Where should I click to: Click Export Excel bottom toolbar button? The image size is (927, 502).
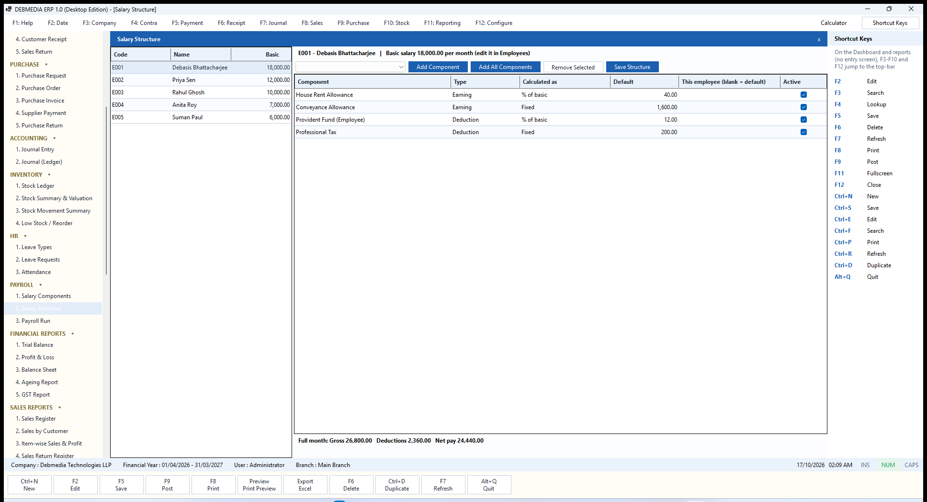click(305, 485)
